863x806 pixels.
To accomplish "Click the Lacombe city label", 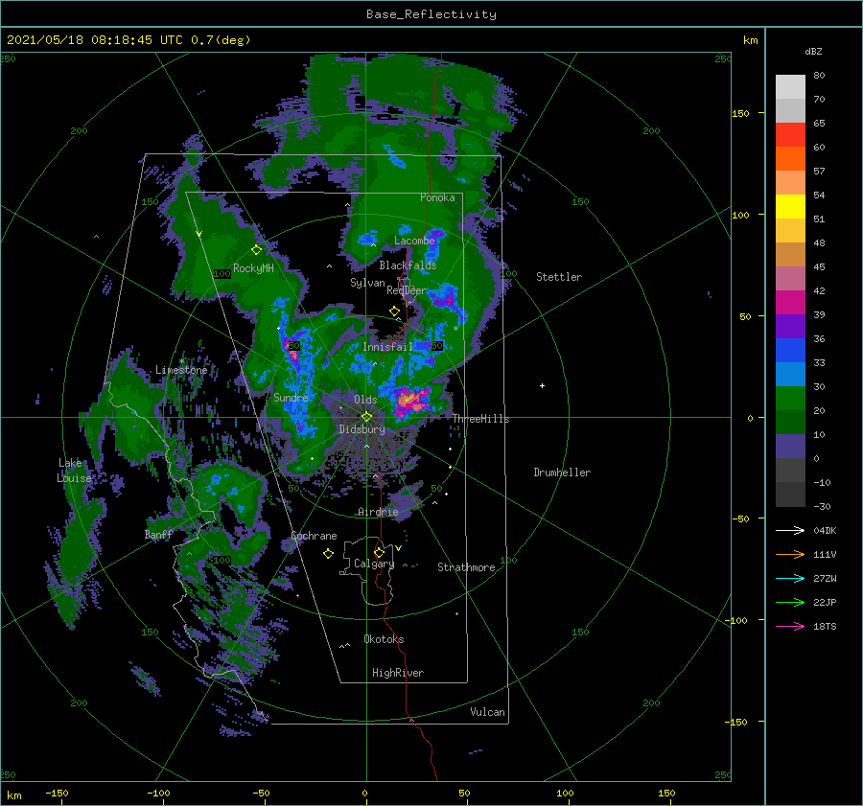I will 414,241.
